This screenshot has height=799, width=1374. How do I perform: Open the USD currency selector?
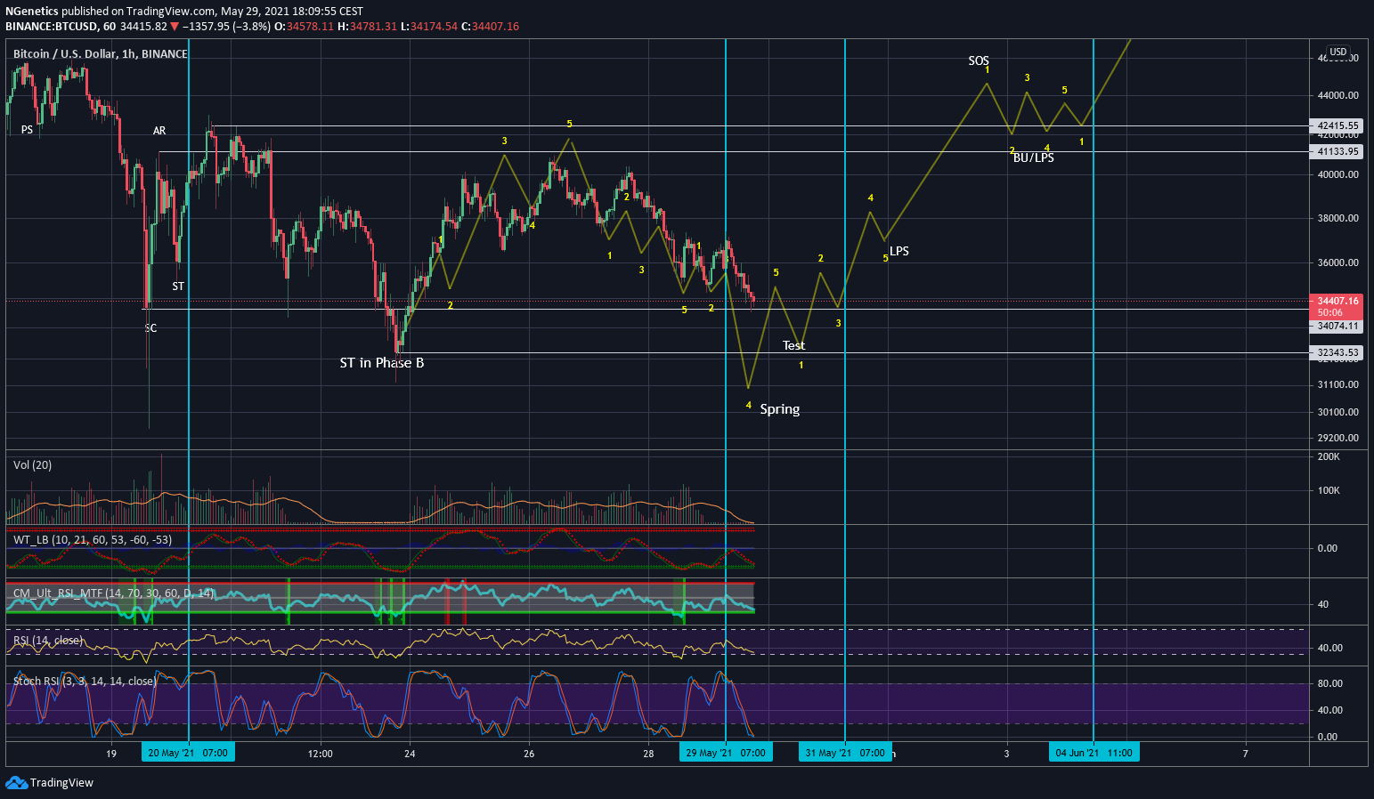tap(1338, 52)
